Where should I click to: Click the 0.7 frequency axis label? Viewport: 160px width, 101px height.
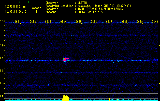point(2,83)
